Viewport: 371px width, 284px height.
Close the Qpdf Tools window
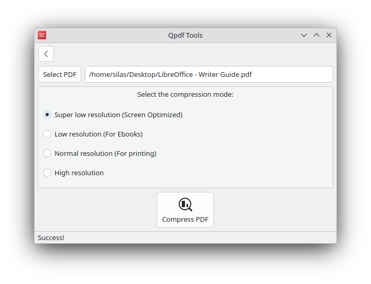(x=329, y=35)
